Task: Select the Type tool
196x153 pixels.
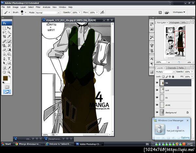Action: (9, 59)
